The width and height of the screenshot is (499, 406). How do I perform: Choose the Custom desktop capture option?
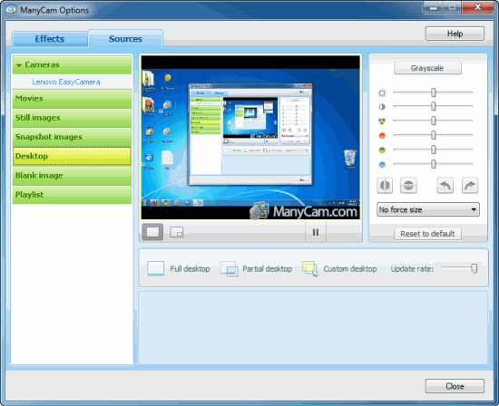(339, 269)
